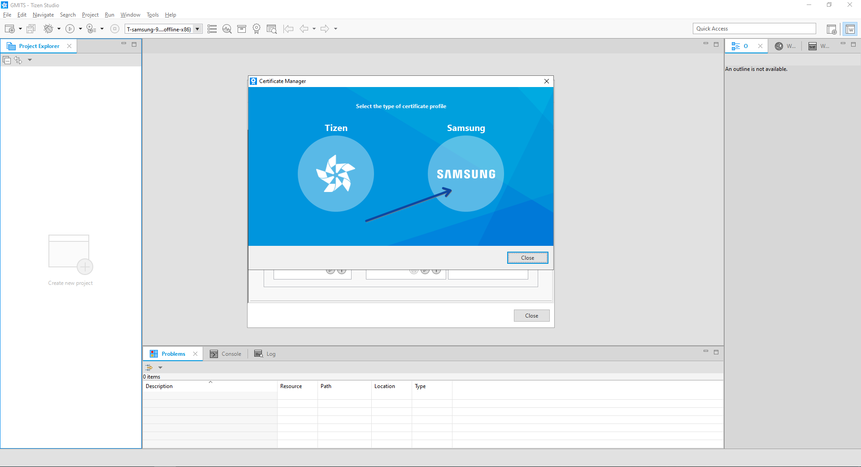Click the Problems filter icon
861x467 pixels.
click(x=149, y=367)
